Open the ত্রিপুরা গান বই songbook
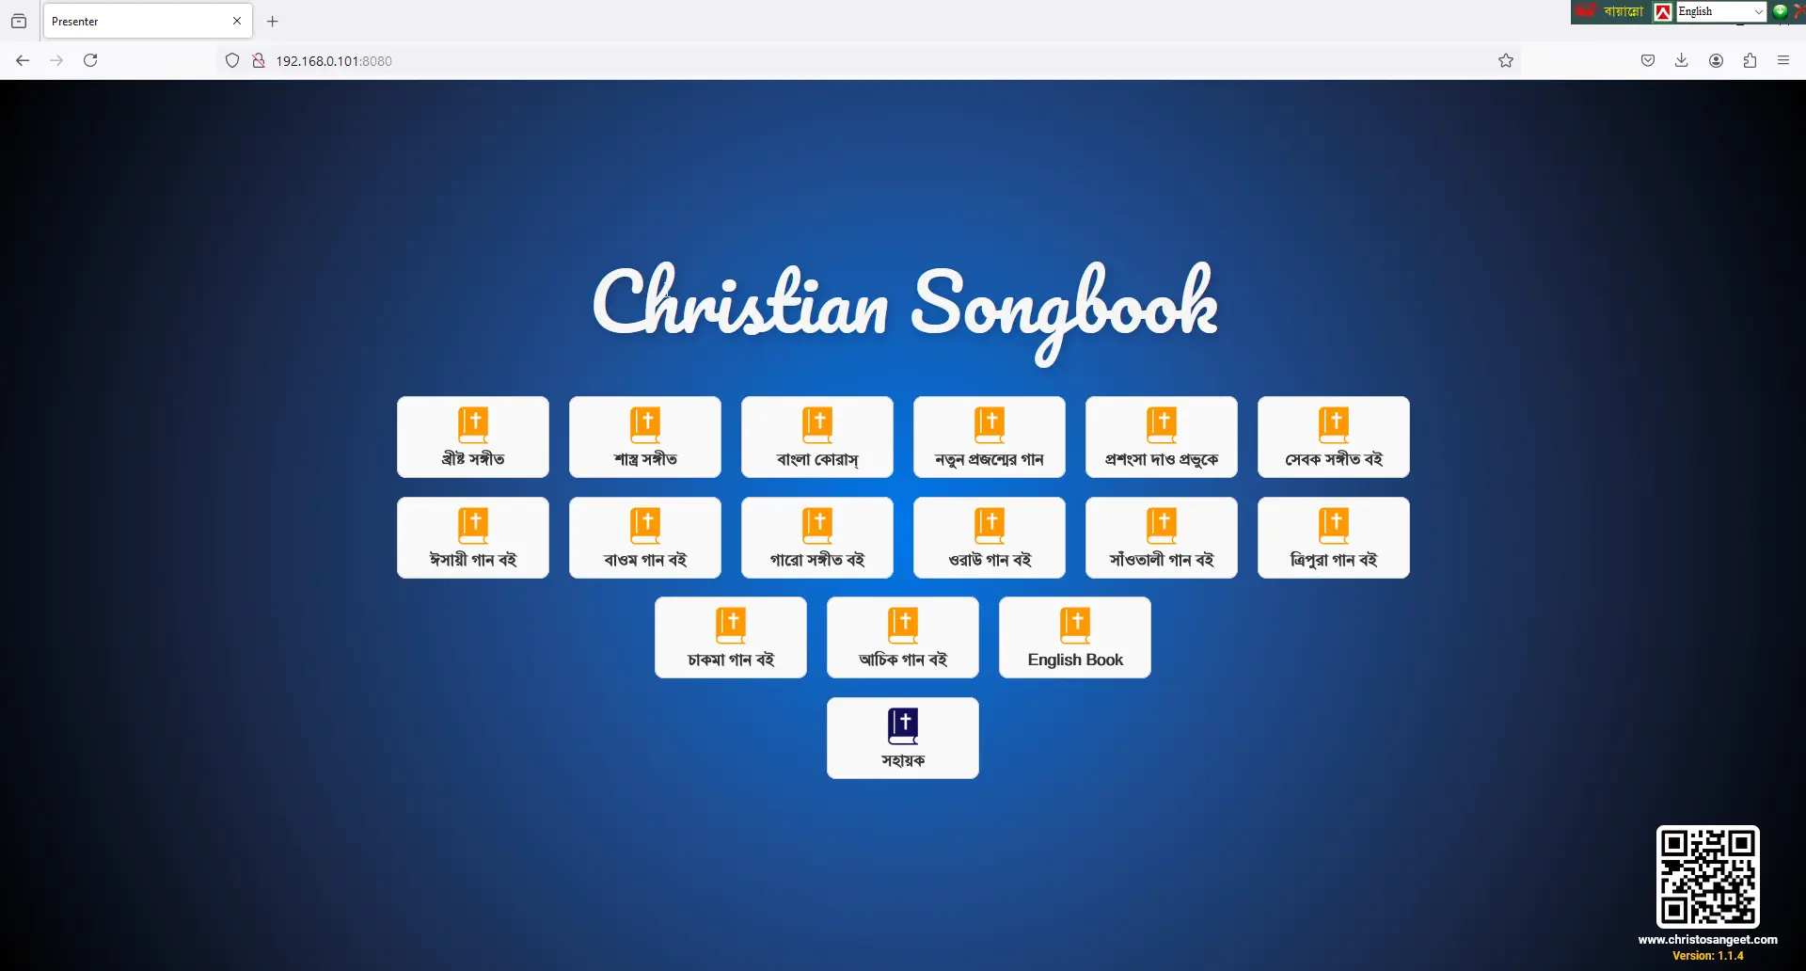The height and width of the screenshot is (971, 1806). click(x=1332, y=537)
